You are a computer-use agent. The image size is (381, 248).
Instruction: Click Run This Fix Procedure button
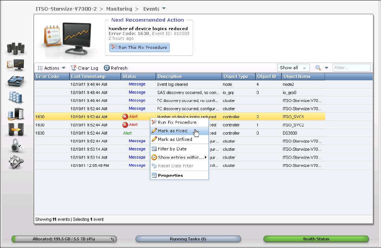[x=139, y=48]
